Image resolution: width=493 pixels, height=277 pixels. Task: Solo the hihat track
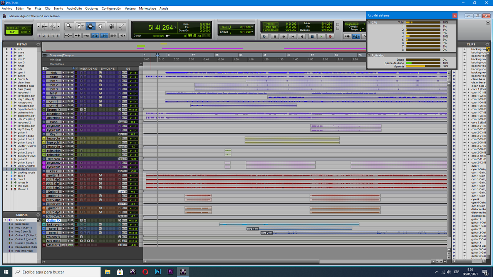click(x=69, y=93)
